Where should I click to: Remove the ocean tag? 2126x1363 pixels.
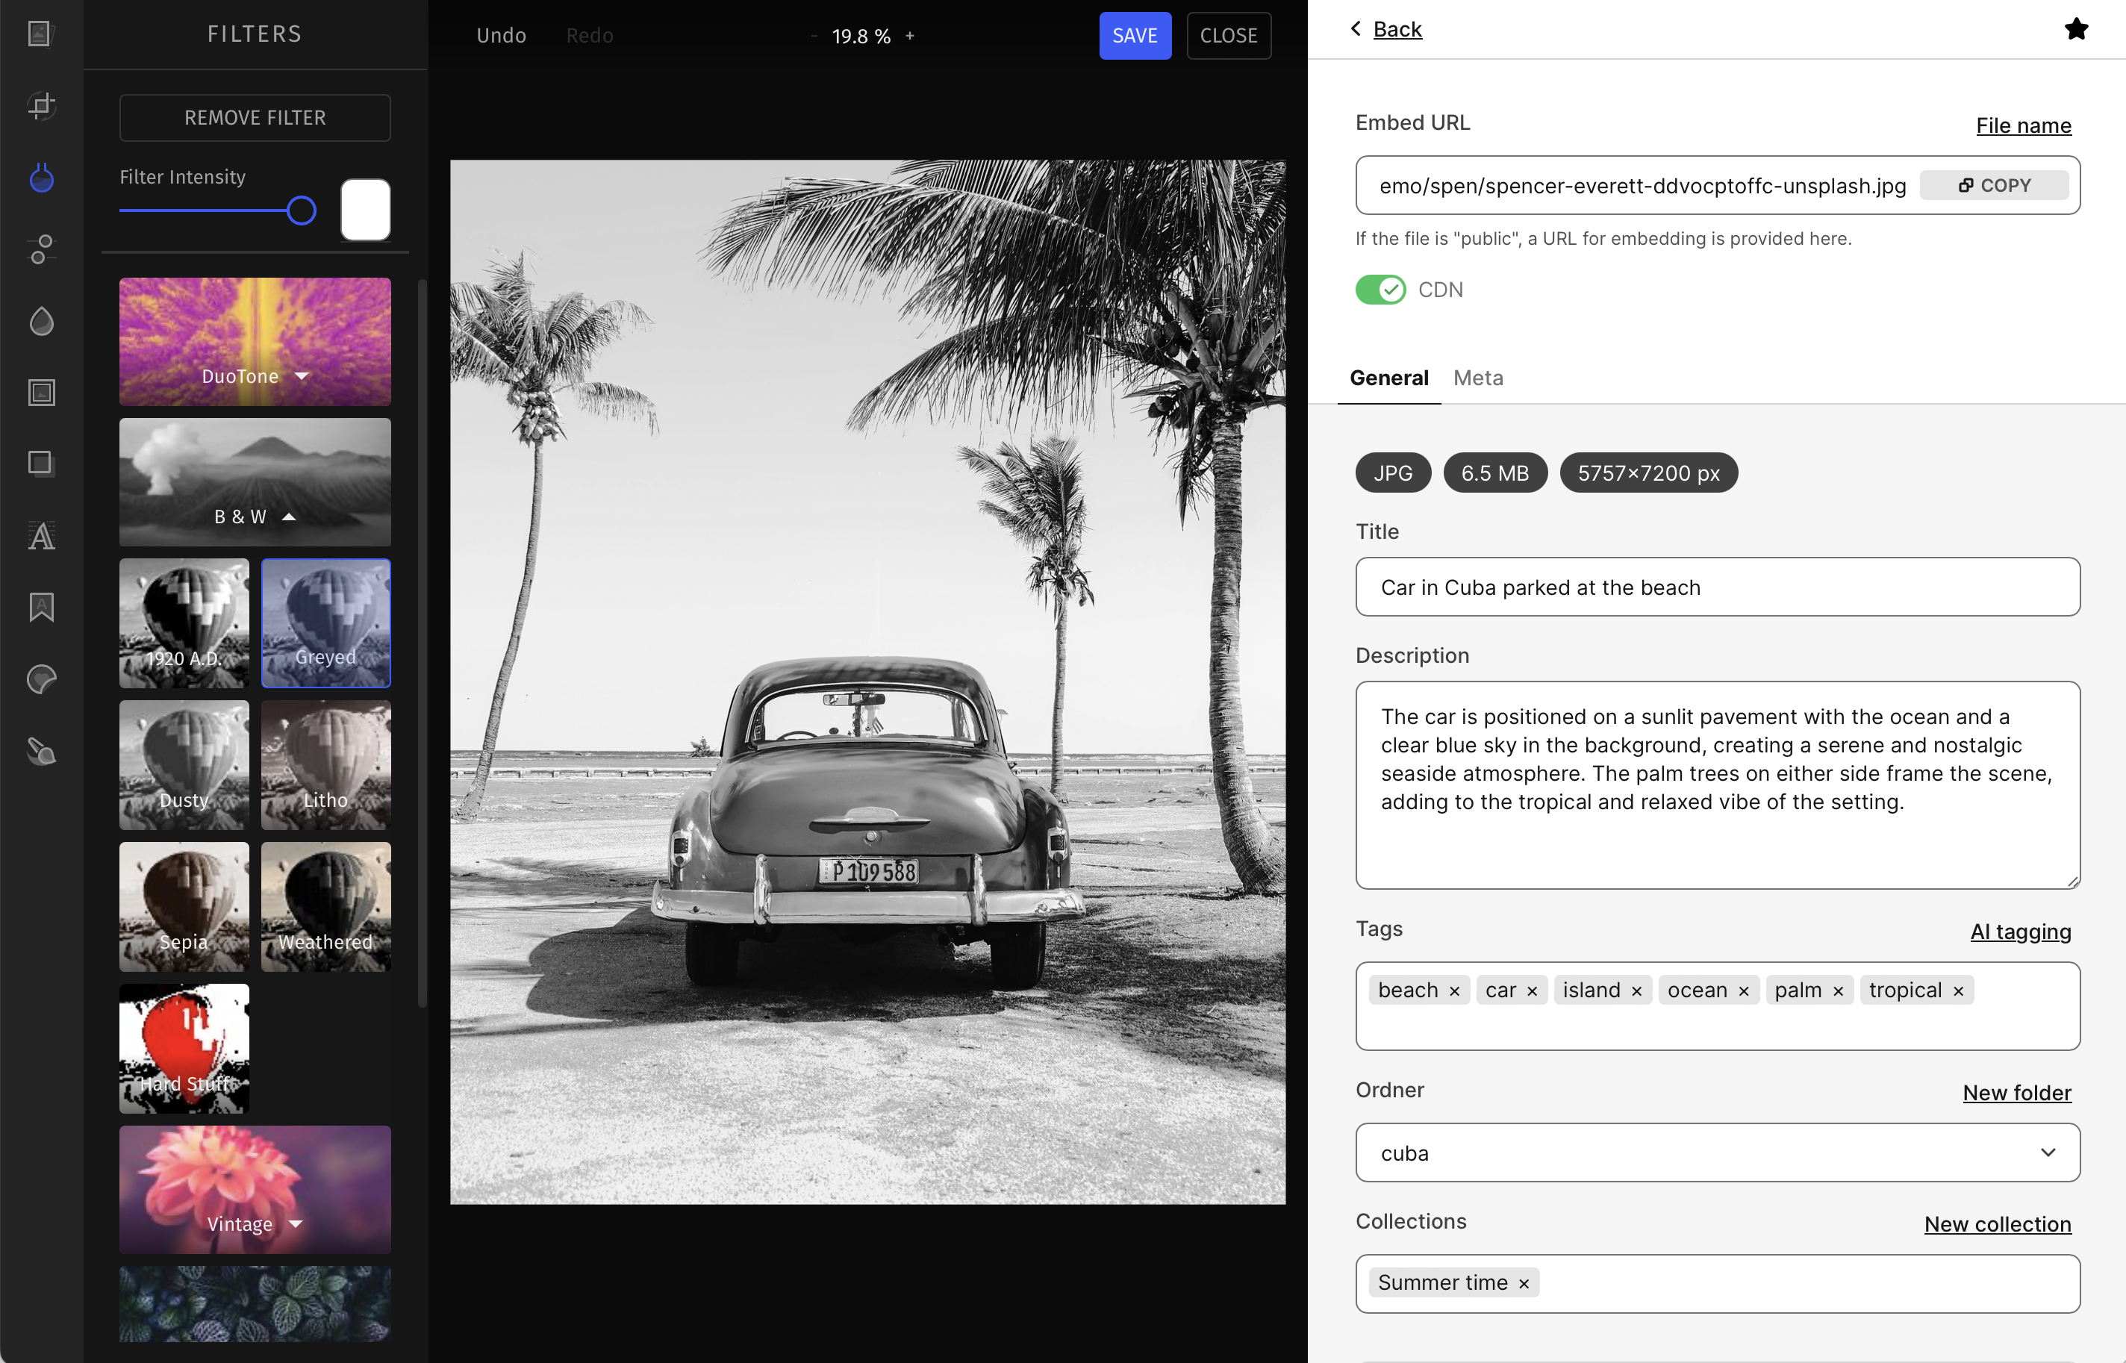pyautogui.click(x=1744, y=991)
